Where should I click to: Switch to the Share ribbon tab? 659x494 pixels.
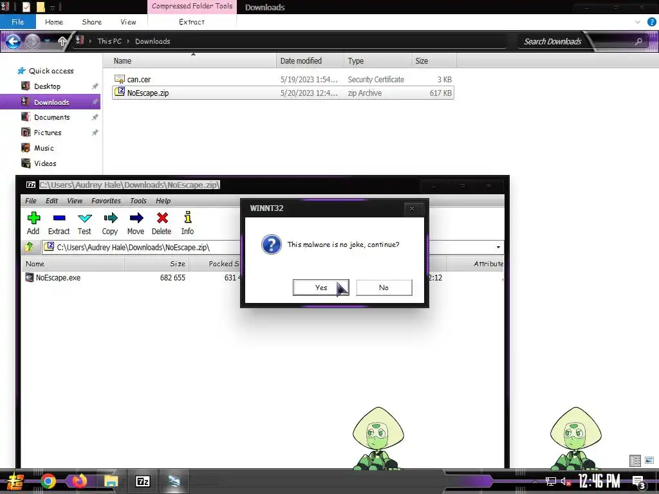(91, 22)
